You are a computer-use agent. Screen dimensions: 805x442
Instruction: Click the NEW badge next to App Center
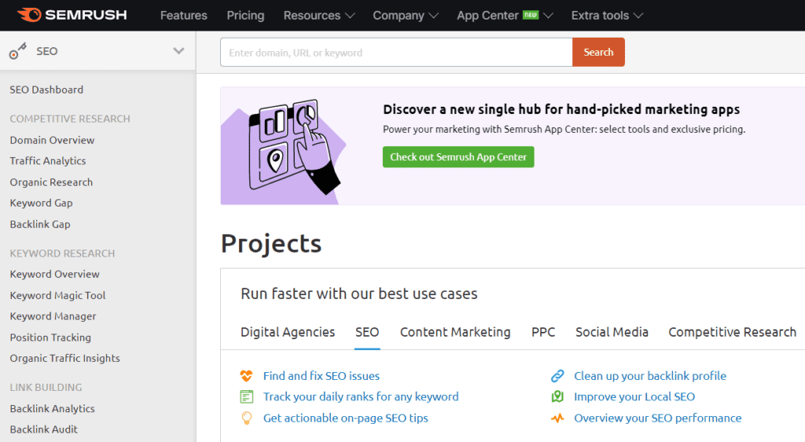click(x=531, y=15)
